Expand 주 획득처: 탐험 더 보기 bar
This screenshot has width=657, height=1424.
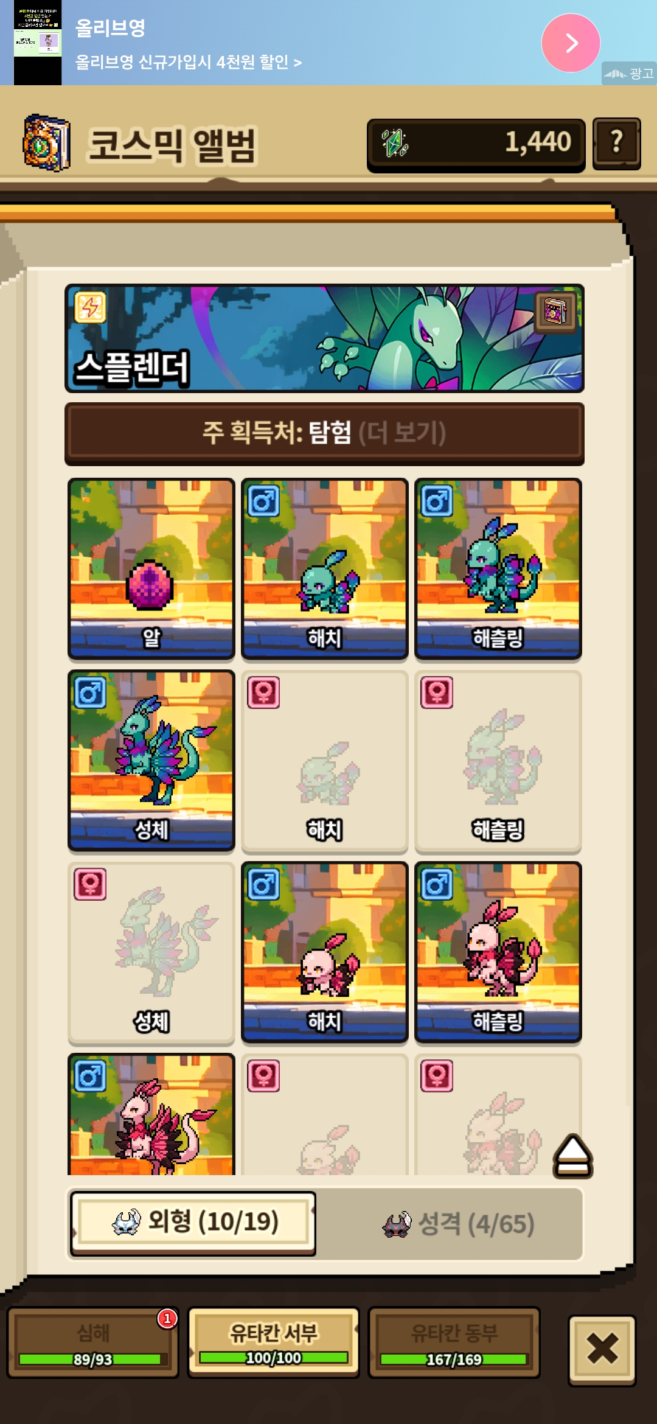pos(324,433)
